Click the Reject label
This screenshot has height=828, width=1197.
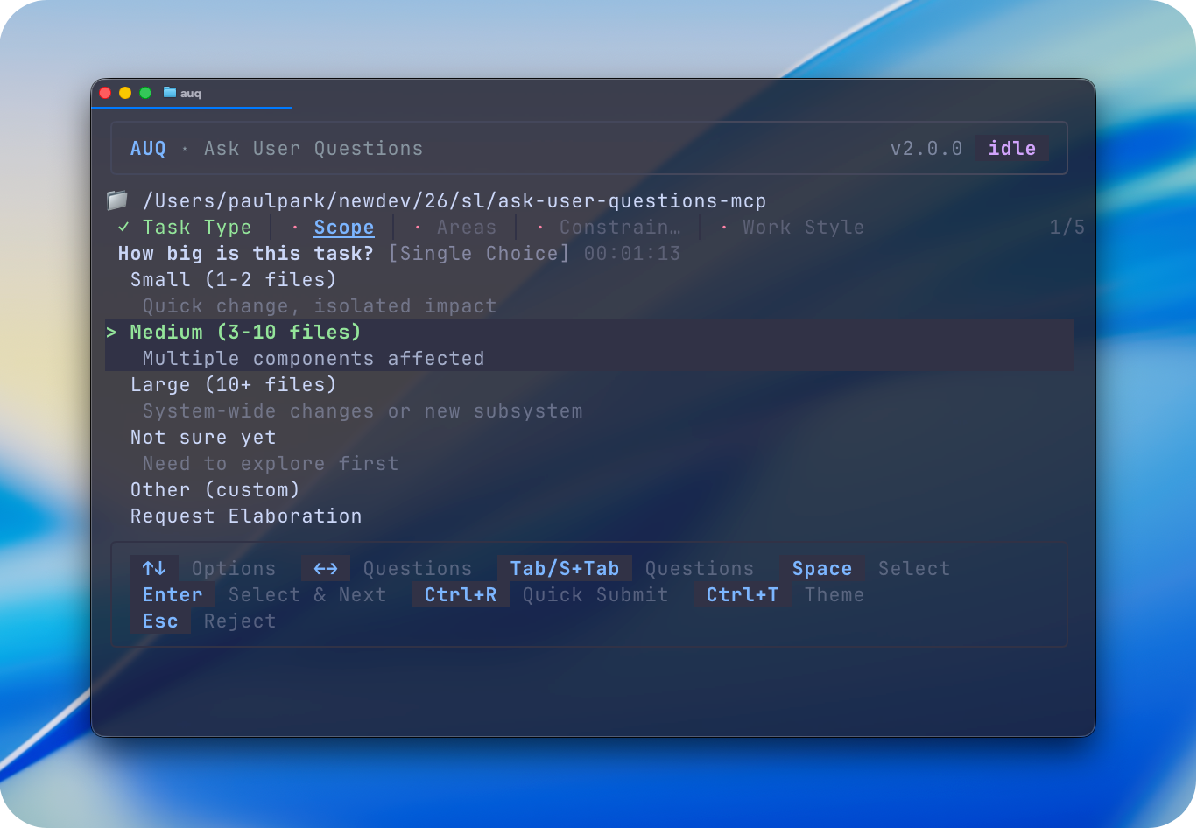click(x=240, y=621)
